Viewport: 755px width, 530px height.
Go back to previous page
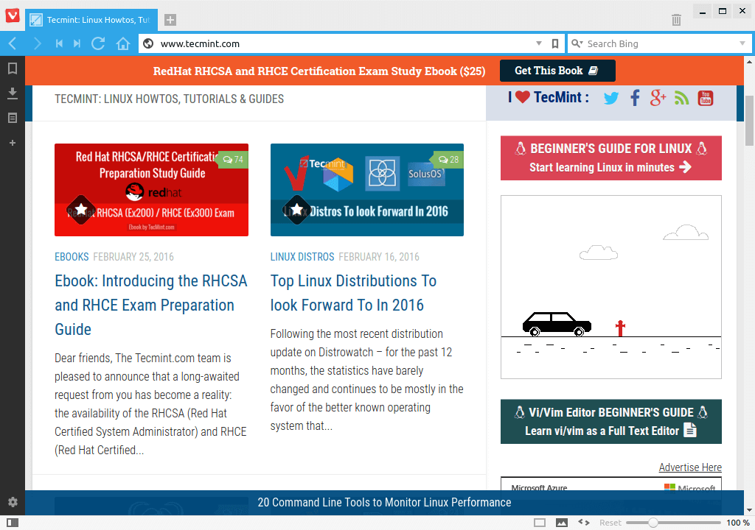13,43
